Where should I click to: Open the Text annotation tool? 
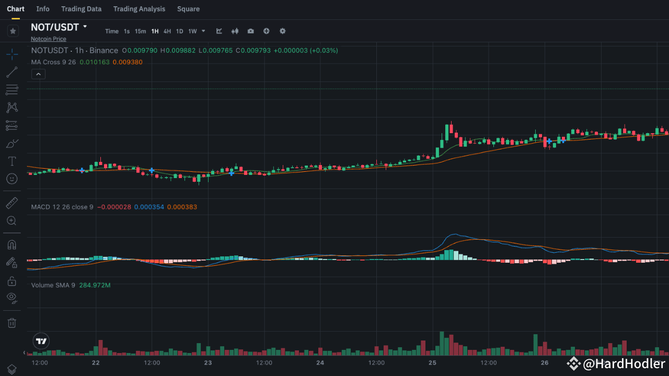(x=12, y=161)
